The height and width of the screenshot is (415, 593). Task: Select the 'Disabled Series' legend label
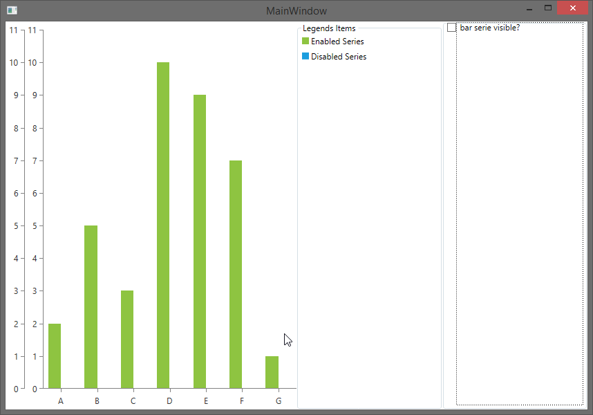point(339,56)
